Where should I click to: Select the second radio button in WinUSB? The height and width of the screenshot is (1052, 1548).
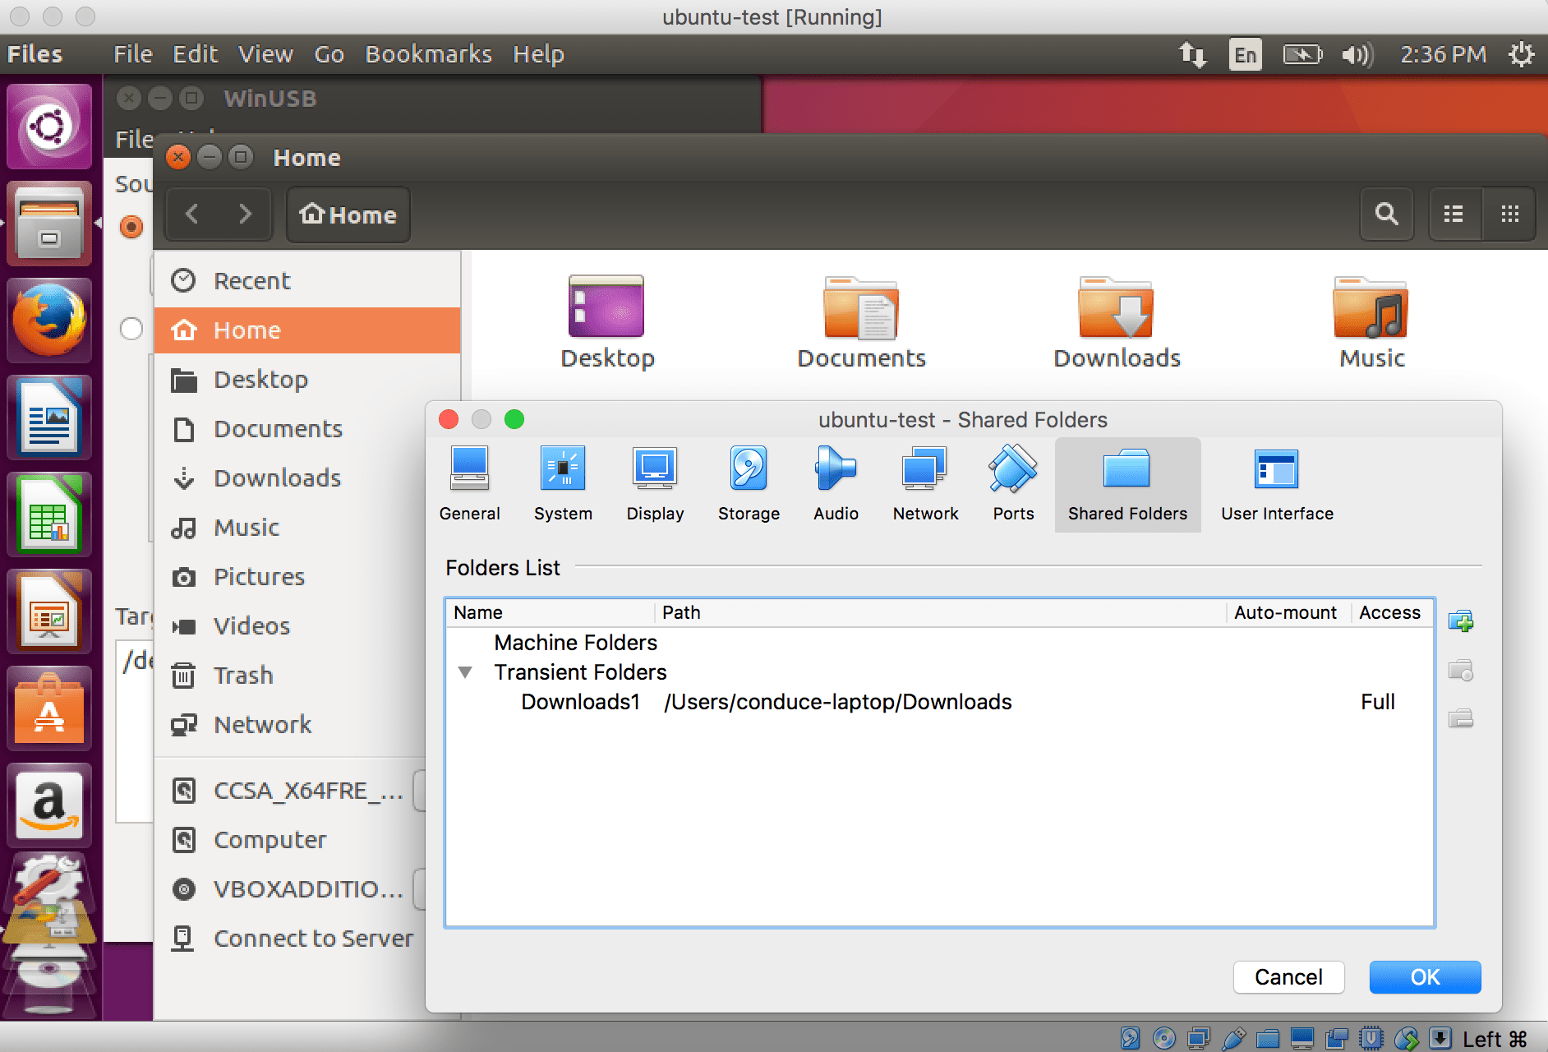131,329
